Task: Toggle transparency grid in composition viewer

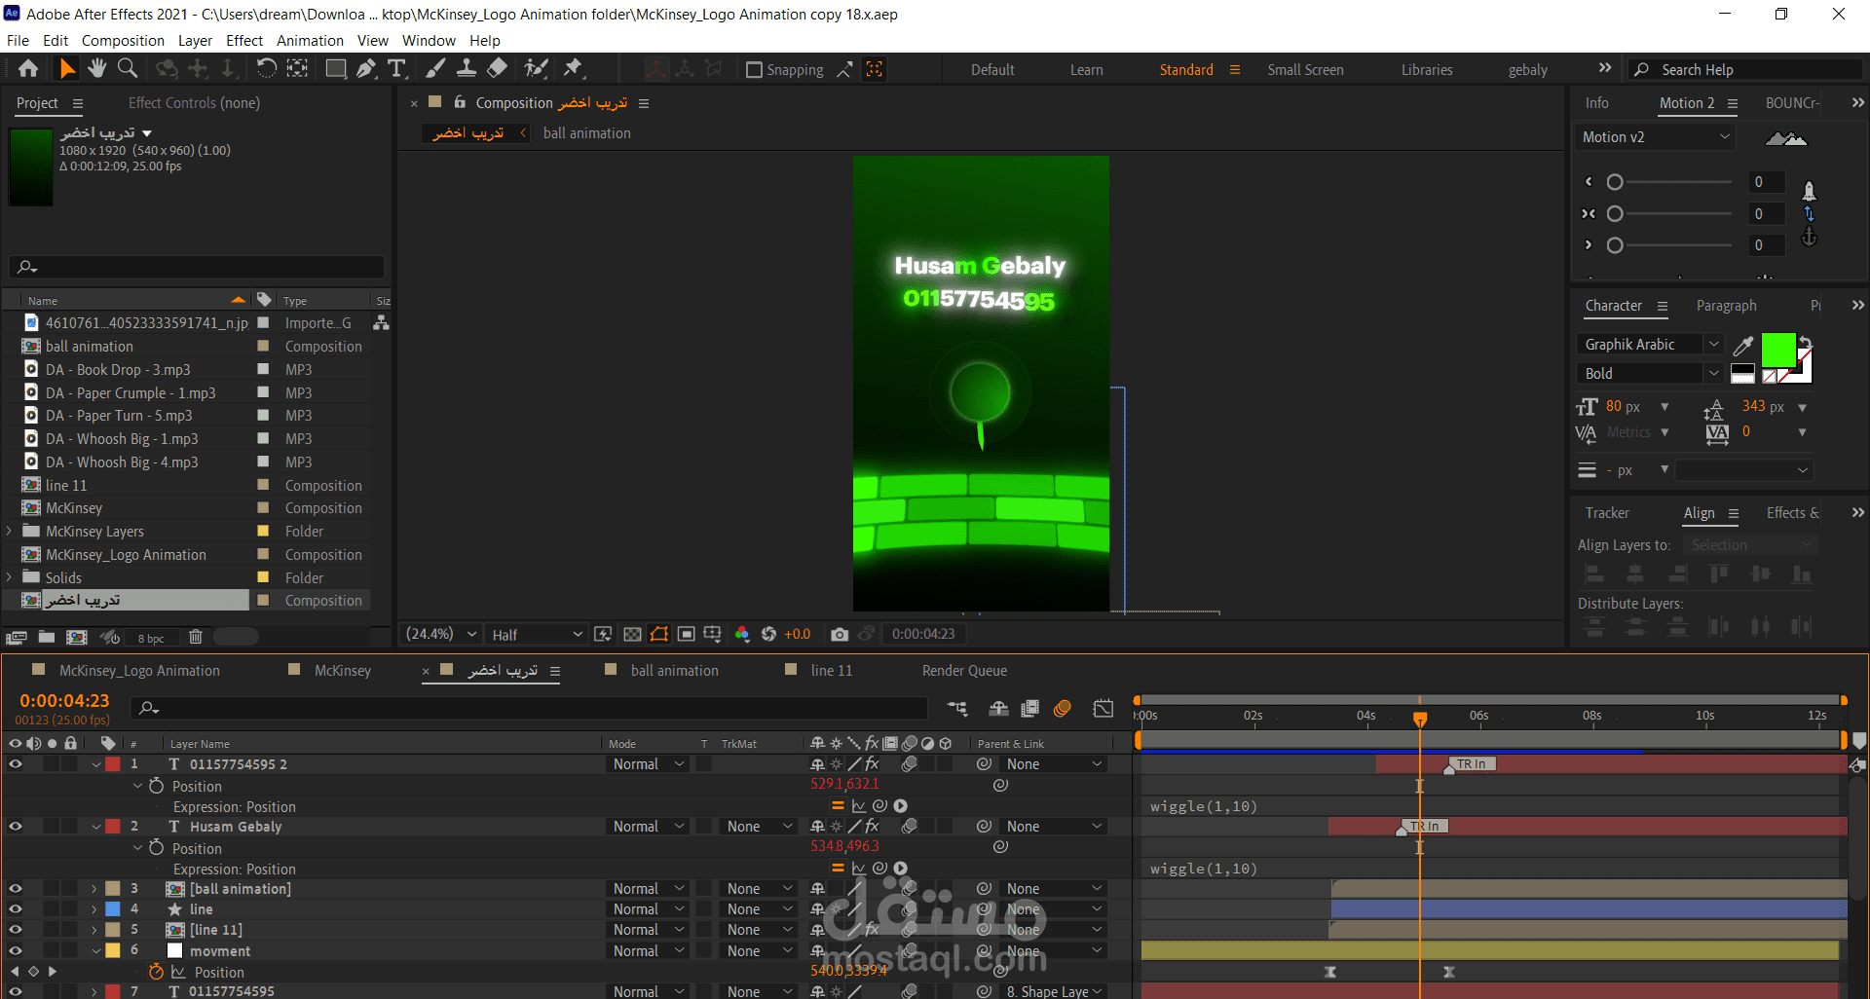Action: coord(632,635)
